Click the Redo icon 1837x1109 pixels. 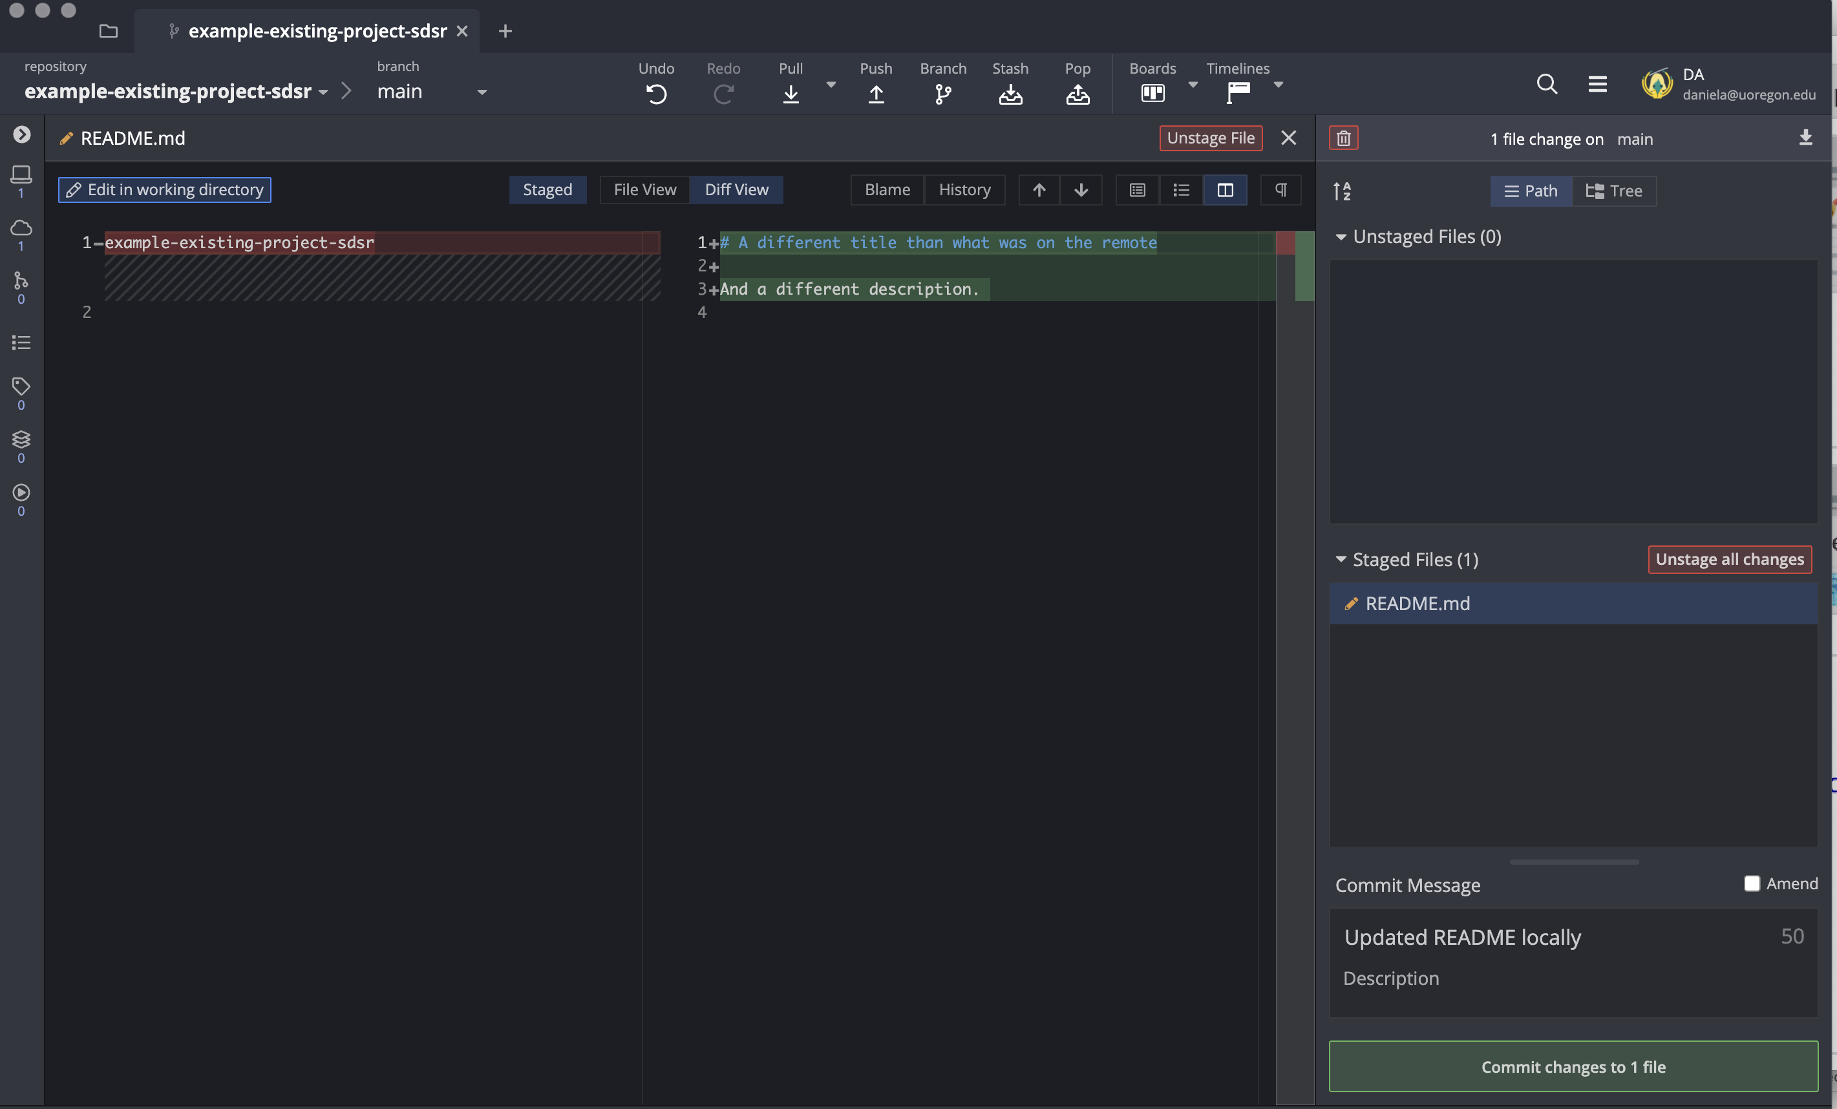pos(723,94)
